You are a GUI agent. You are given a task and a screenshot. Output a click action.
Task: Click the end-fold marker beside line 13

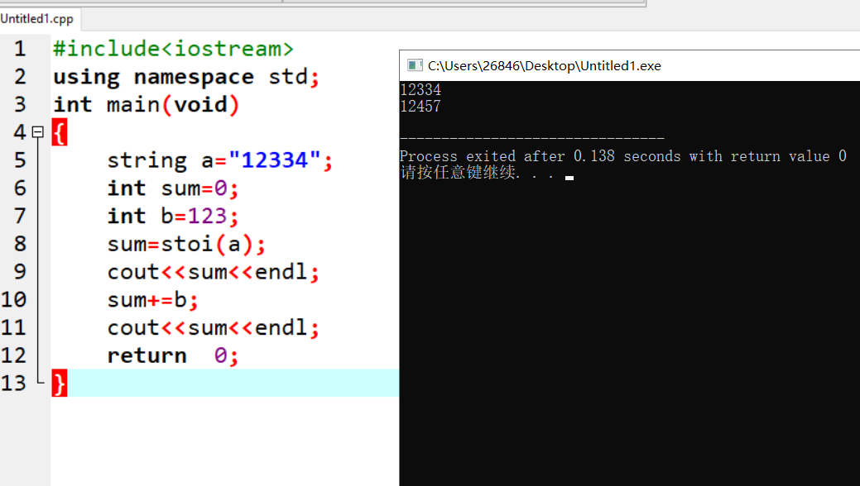(x=37, y=382)
